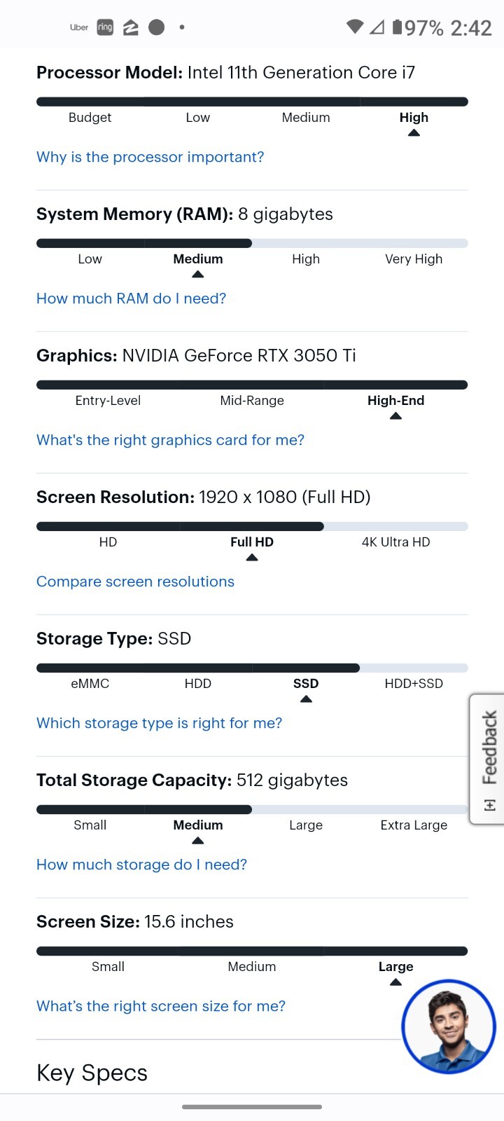Open 'Compare screen resolutions' link
Viewport: 504px width, 1121px height.
click(135, 582)
